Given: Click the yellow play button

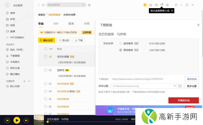Looking at the screenshot, I should pyautogui.click(x=17, y=120).
